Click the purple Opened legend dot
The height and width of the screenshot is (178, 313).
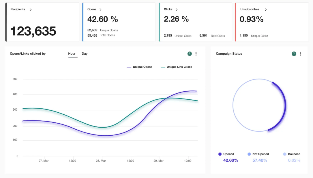point(220,154)
